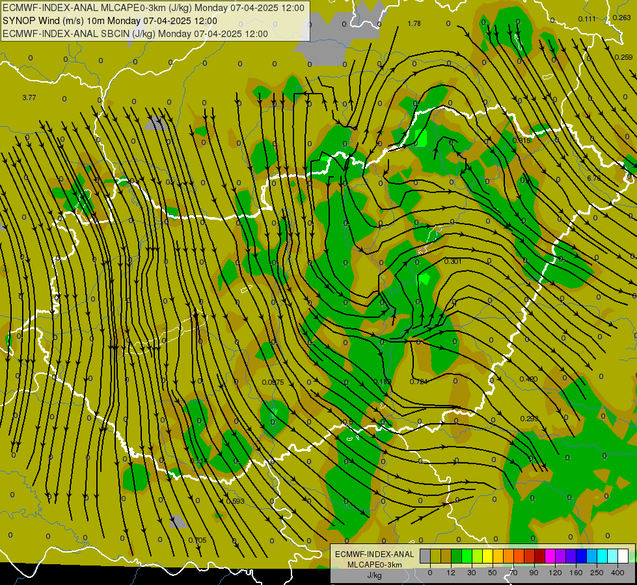Click the 3.77 value label
This screenshot has height=585, width=637.
click(29, 97)
